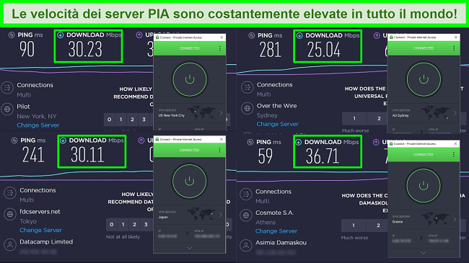Open the three-dot menu in Japan PIA window
Screen dimensions: 469x263
[219, 150]
